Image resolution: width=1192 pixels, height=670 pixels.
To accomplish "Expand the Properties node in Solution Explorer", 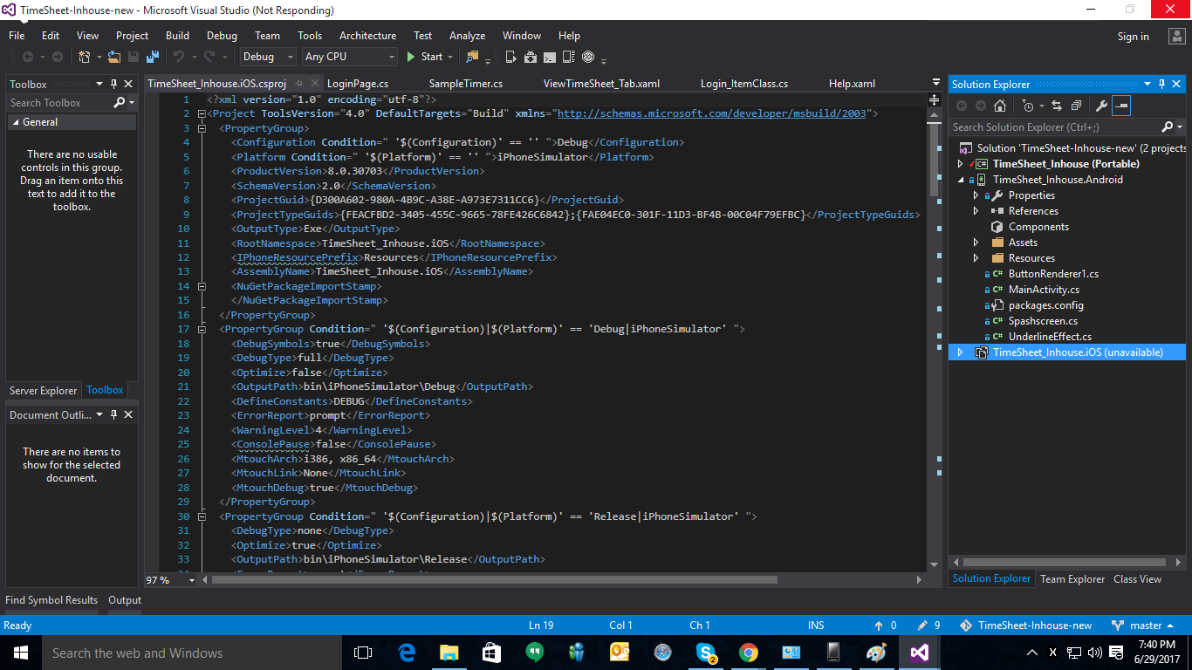I will [x=976, y=195].
